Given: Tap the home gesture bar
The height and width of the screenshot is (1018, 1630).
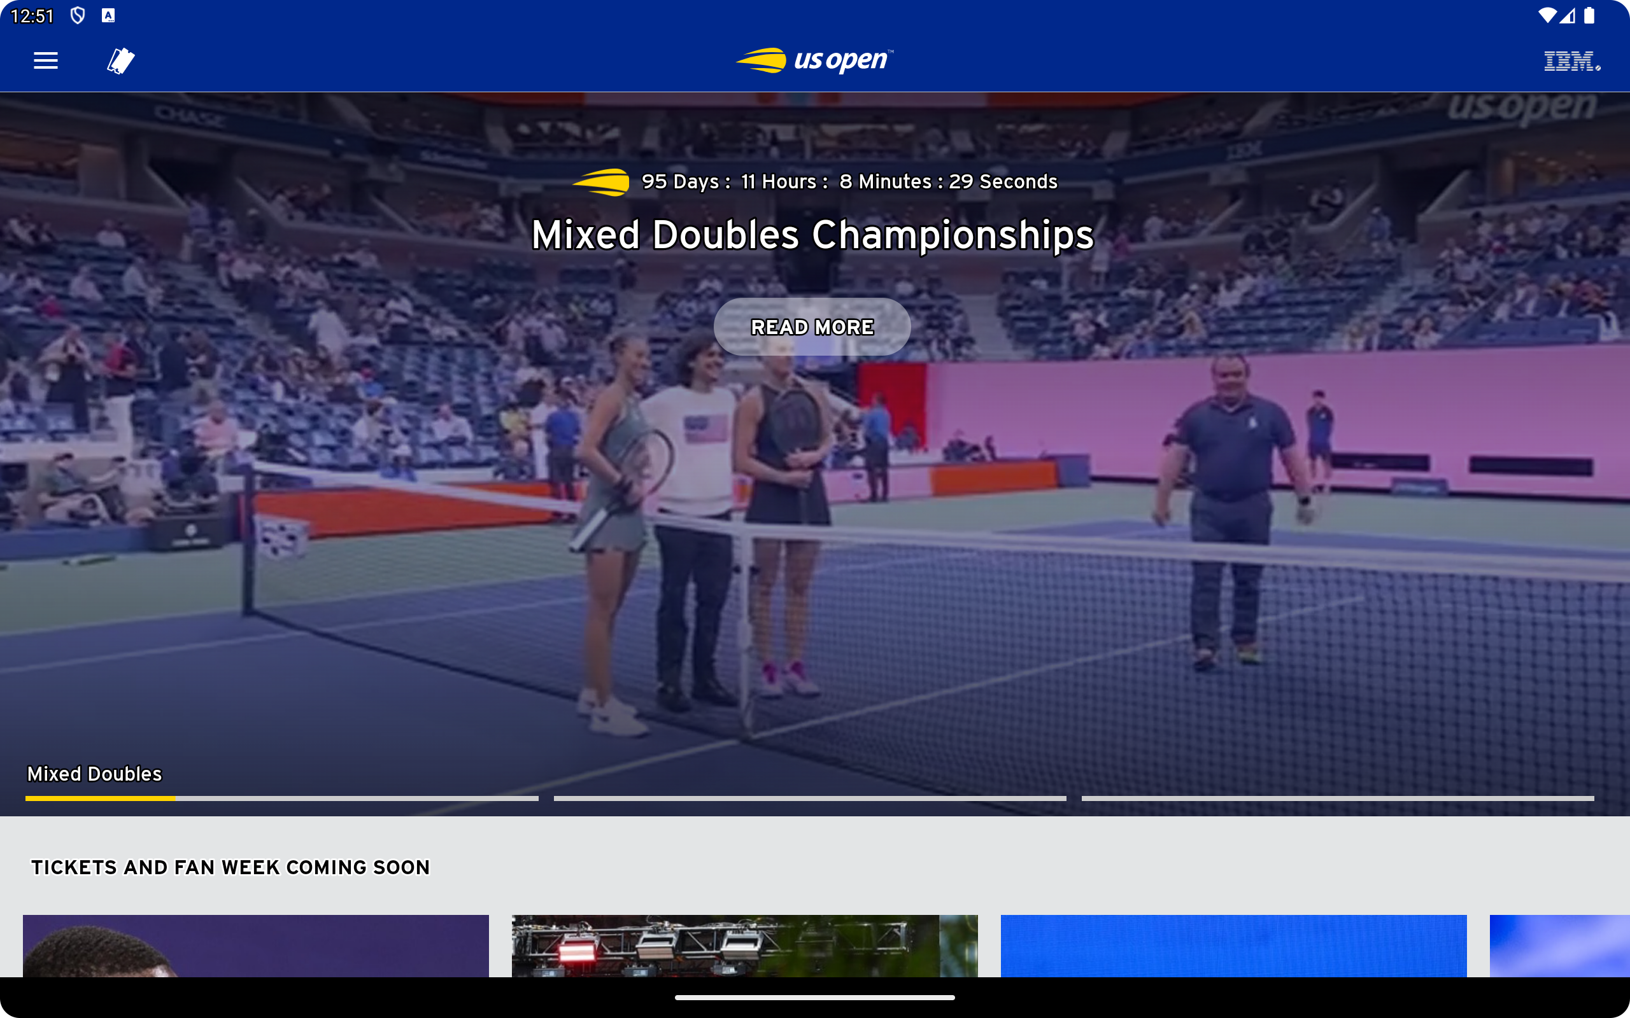Looking at the screenshot, I should pos(815,998).
